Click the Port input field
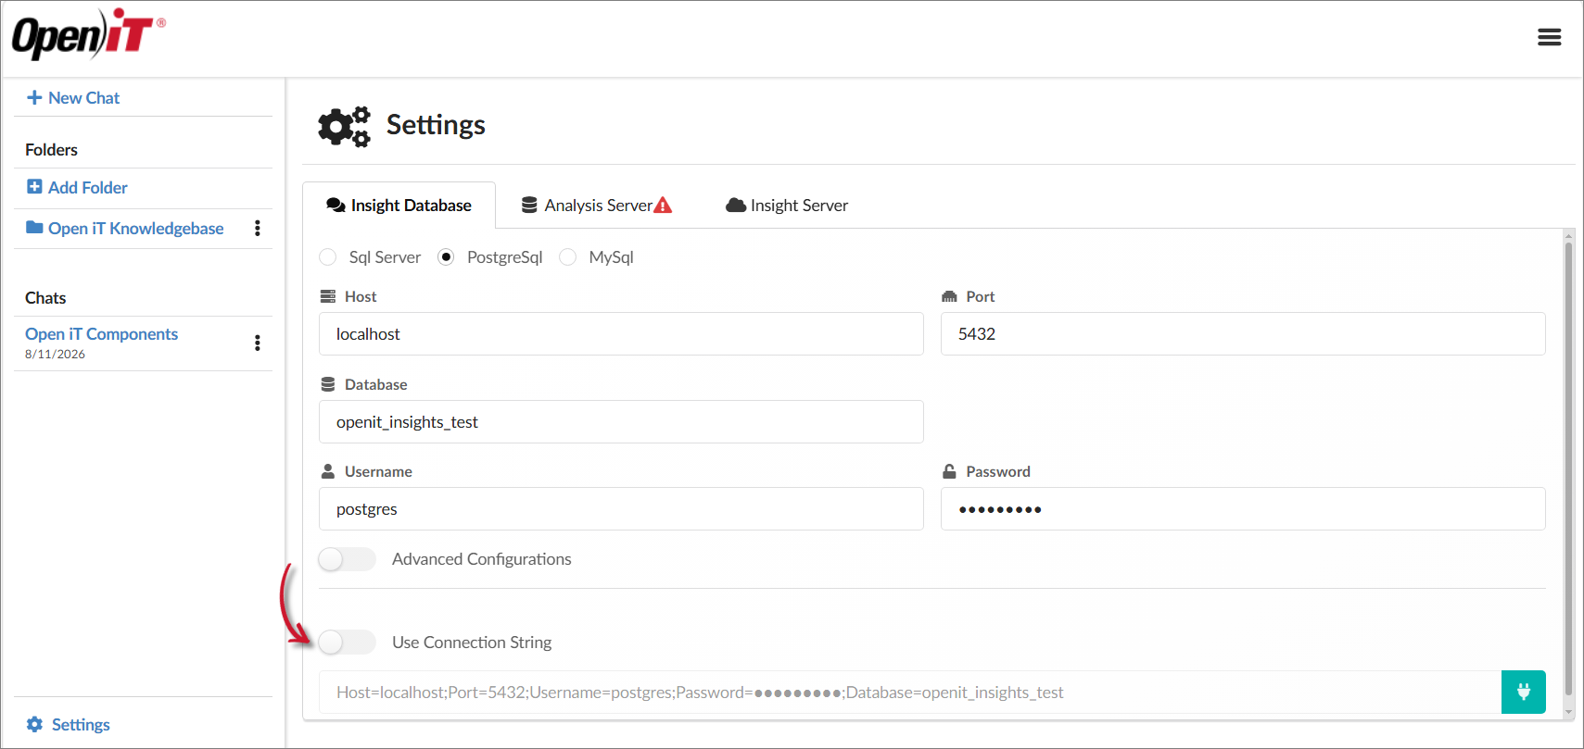The height and width of the screenshot is (749, 1584). tap(1243, 333)
